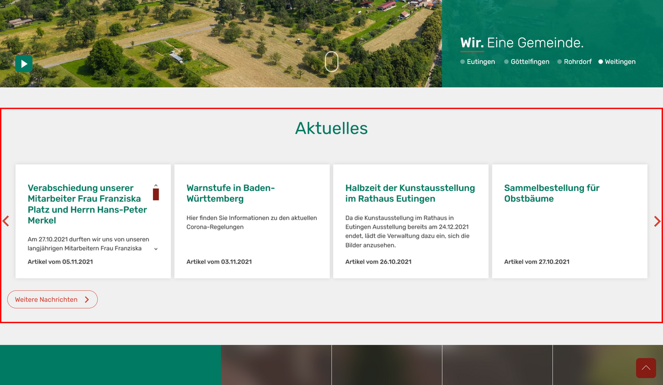Select Göttelfingen in the community list
Viewport: 663px width, 385px height.
pos(527,62)
